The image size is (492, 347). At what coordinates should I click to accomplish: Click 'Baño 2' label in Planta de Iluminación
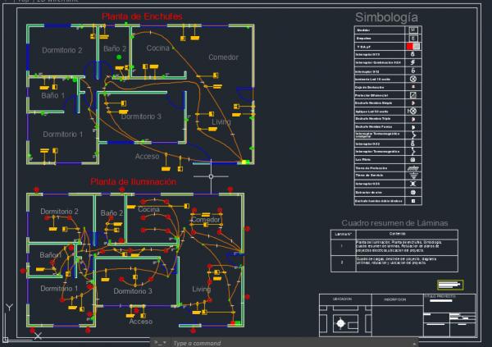point(112,213)
